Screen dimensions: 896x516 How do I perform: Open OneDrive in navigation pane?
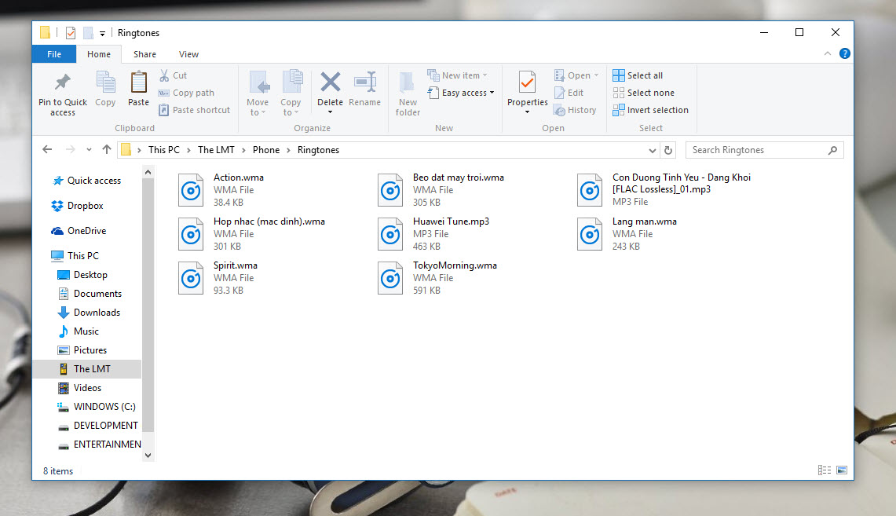pyautogui.click(x=79, y=231)
